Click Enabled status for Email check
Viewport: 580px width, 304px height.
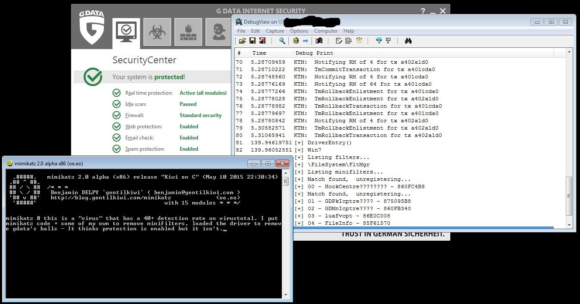(x=189, y=138)
